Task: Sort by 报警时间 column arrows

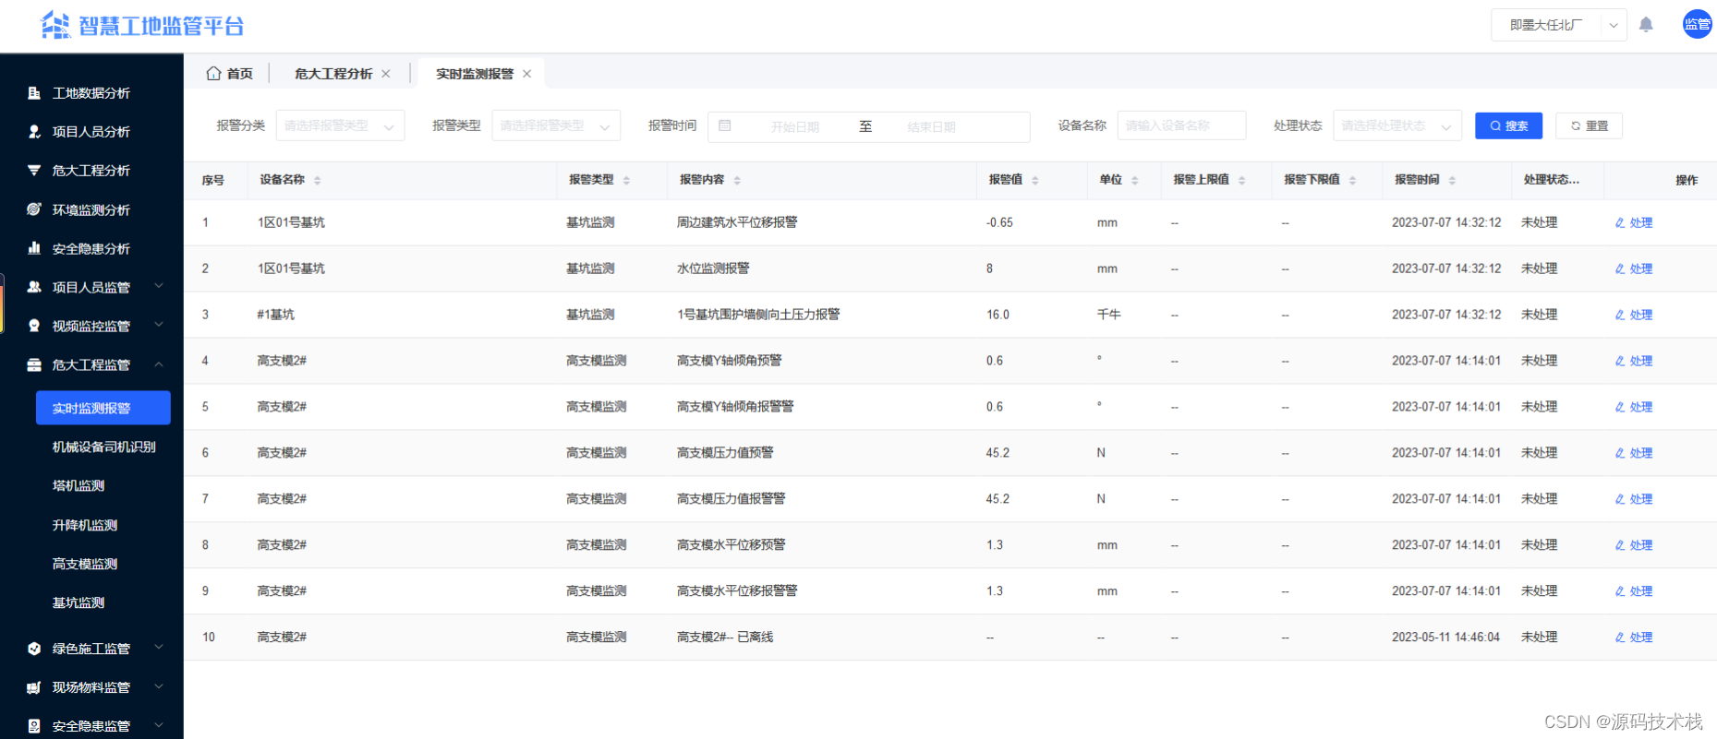Action: coord(1452,181)
